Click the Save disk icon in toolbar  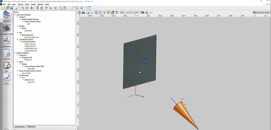tap(11, 8)
